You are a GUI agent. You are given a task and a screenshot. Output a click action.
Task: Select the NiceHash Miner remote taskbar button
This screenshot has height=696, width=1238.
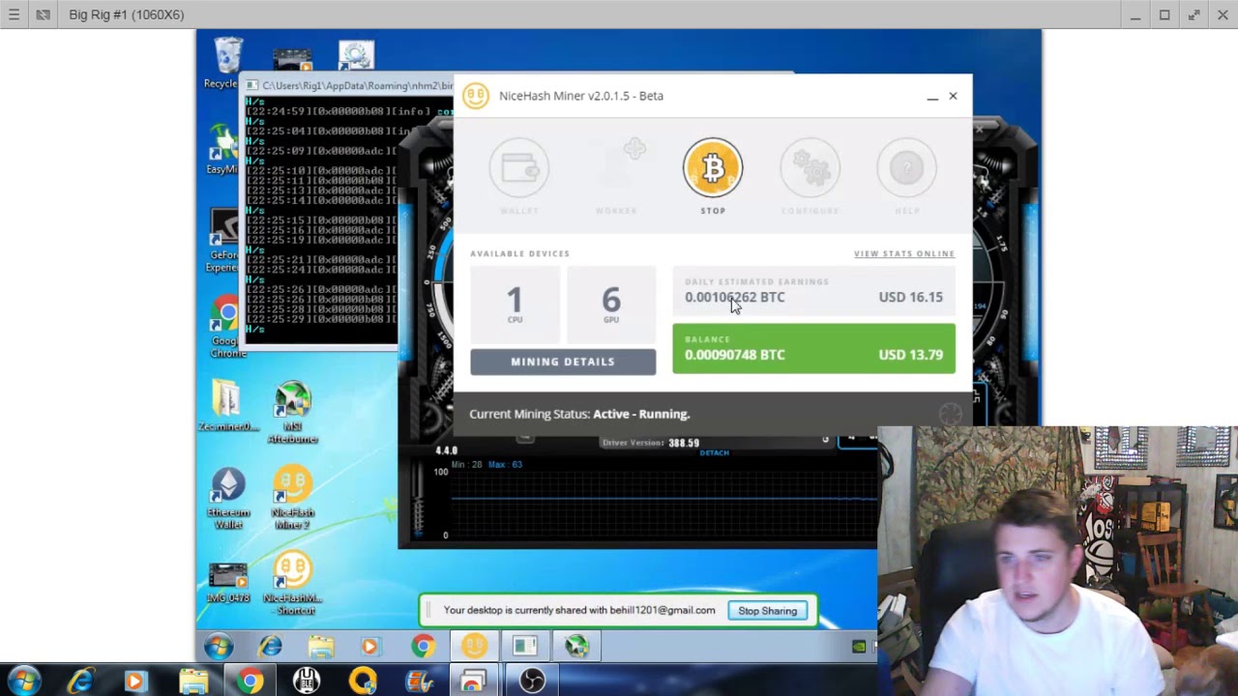click(474, 646)
